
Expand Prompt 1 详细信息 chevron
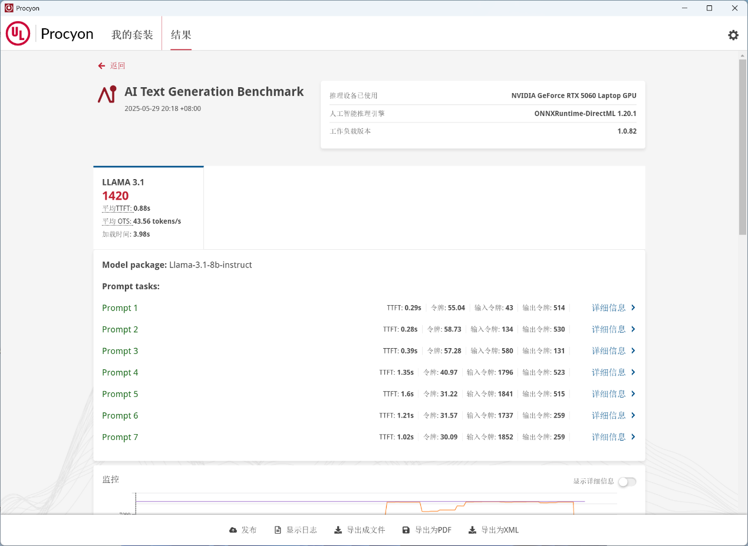pyautogui.click(x=633, y=307)
